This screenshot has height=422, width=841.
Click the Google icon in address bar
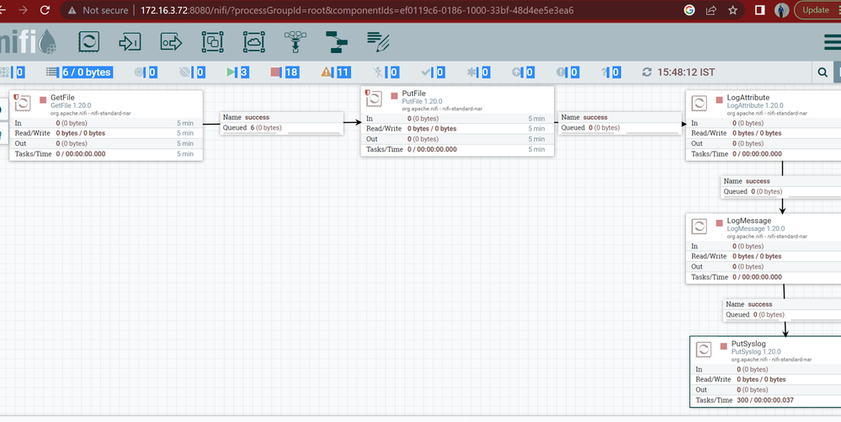[689, 9]
